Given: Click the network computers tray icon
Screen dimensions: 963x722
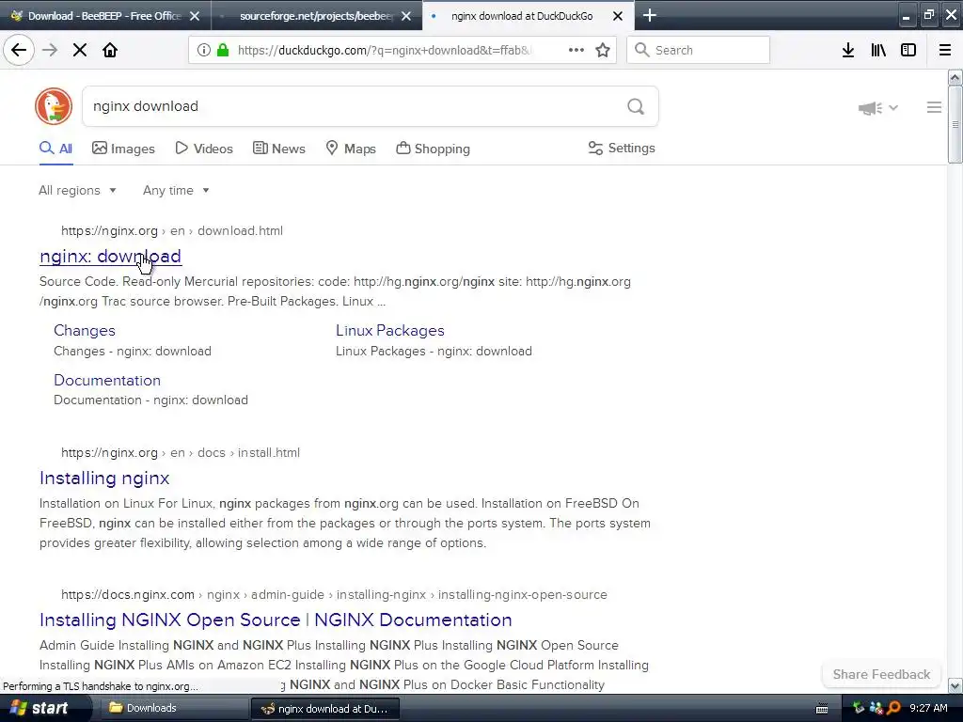Looking at the screenshot, I should [x=876, y=708].
